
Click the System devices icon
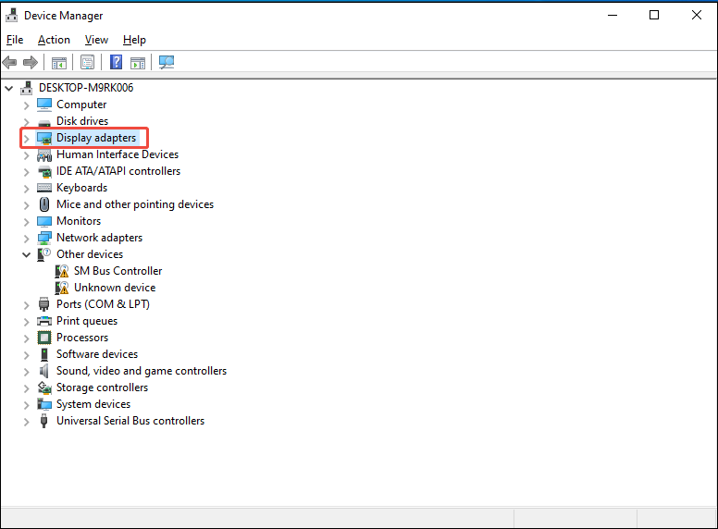click(44, 404)
